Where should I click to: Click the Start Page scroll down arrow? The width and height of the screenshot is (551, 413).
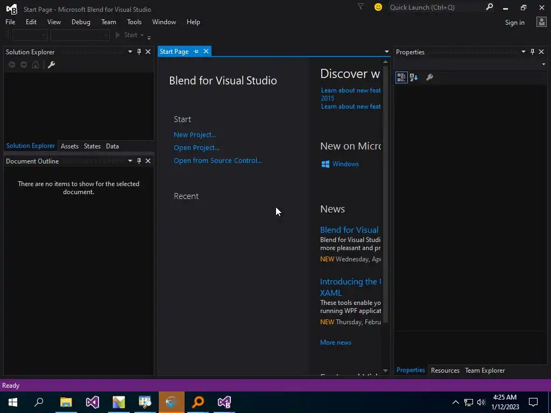(385, 371)
